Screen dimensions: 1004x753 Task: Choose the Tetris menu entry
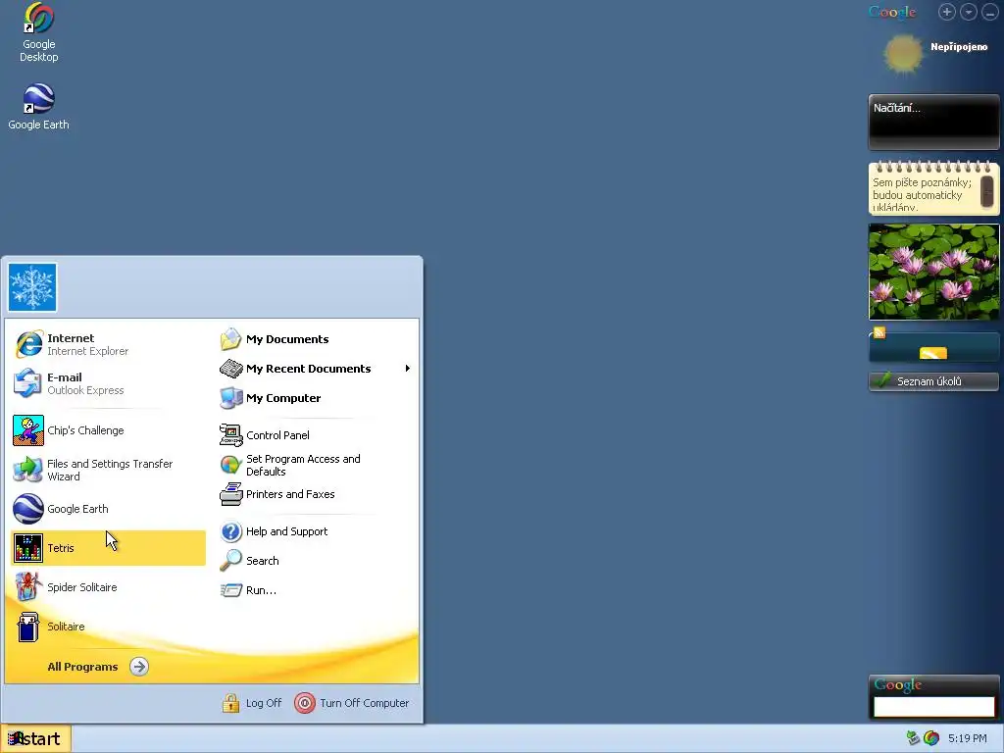[108, 548]
